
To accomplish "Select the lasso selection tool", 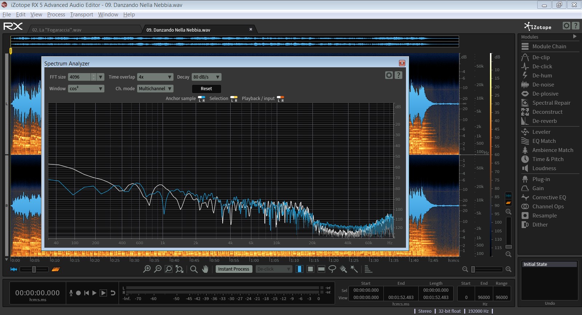I will click(x=332, y=269).
